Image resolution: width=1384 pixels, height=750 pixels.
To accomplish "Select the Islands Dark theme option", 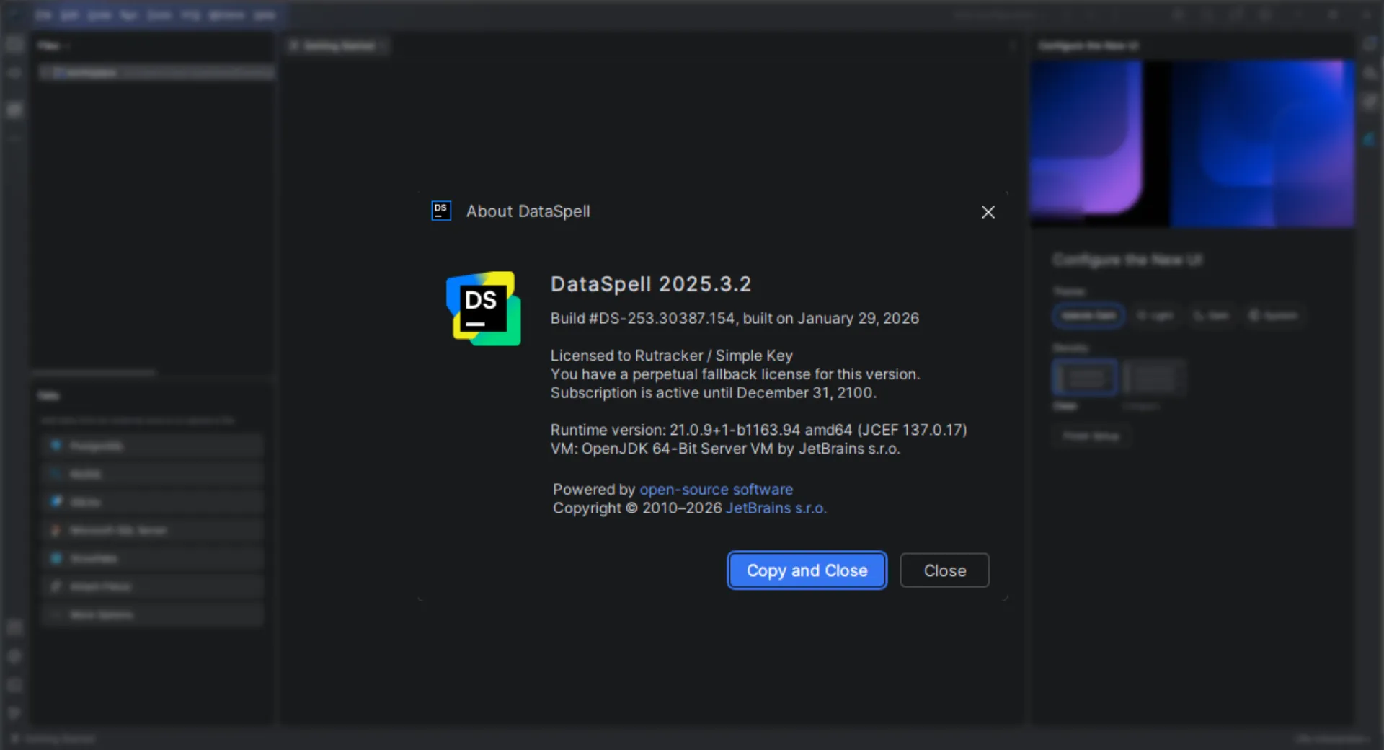I will tap(1088, 316).
